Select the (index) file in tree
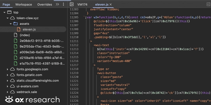 (x=25, y=35)
